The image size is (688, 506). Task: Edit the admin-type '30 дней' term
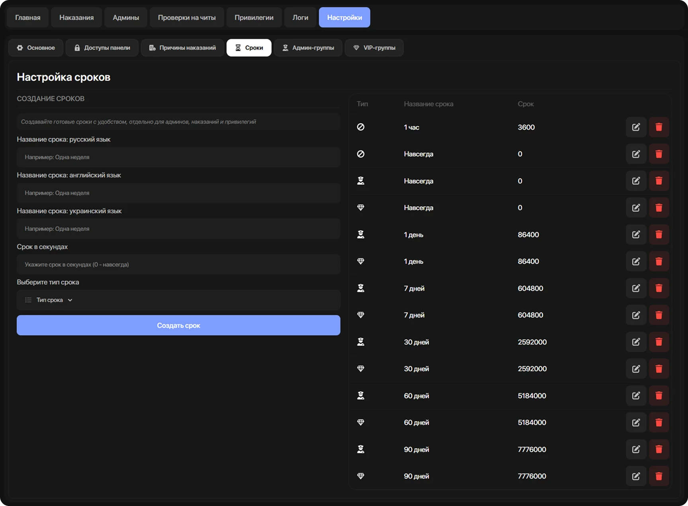coord(636,342)
